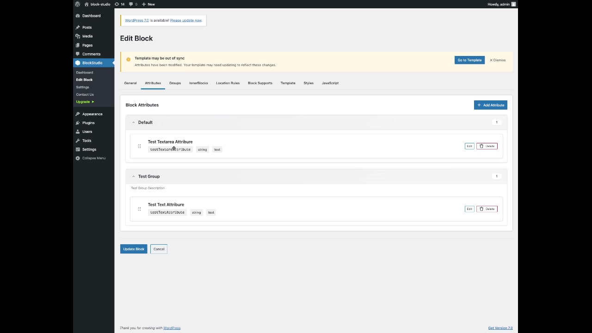Image resolution: width=592 pixels, height=333 pixels.
Task: Open the WordPress 7.0 link in notice
Action: tap(137, 20)
